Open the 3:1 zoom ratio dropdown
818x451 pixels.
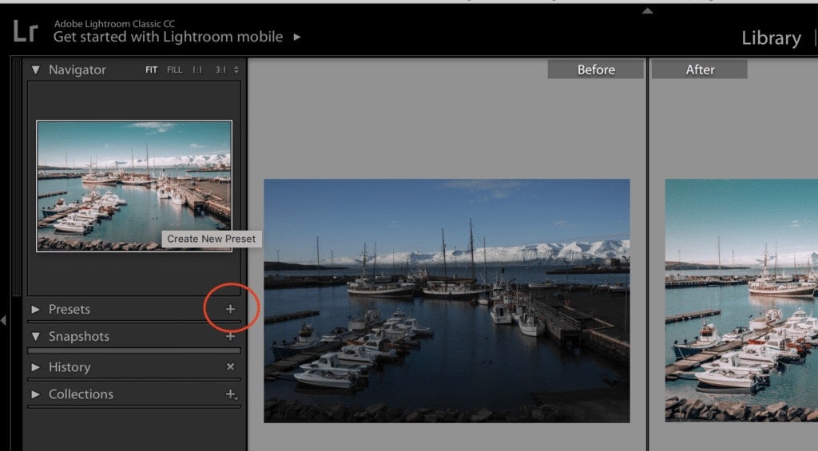pos(222,70)
